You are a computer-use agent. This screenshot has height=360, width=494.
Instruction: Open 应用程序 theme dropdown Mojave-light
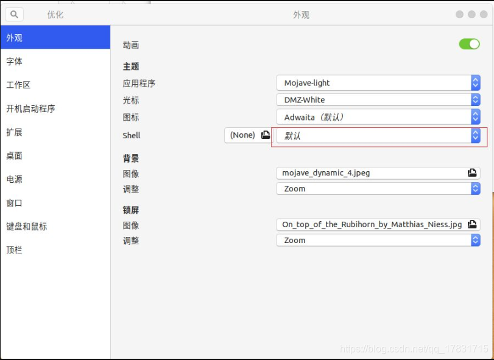click(378, 83)
